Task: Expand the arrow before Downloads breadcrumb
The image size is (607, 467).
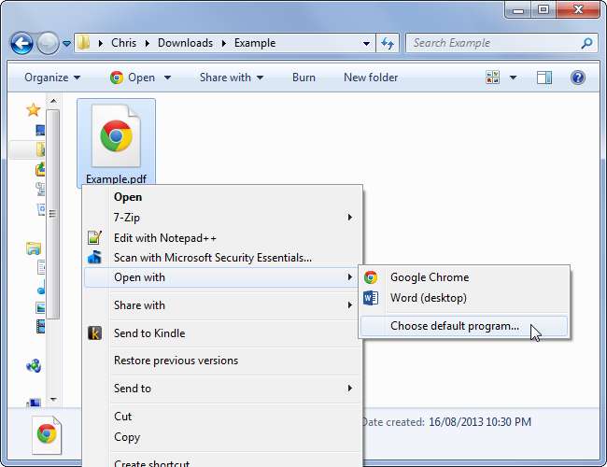Action: [x=148, y=43]
